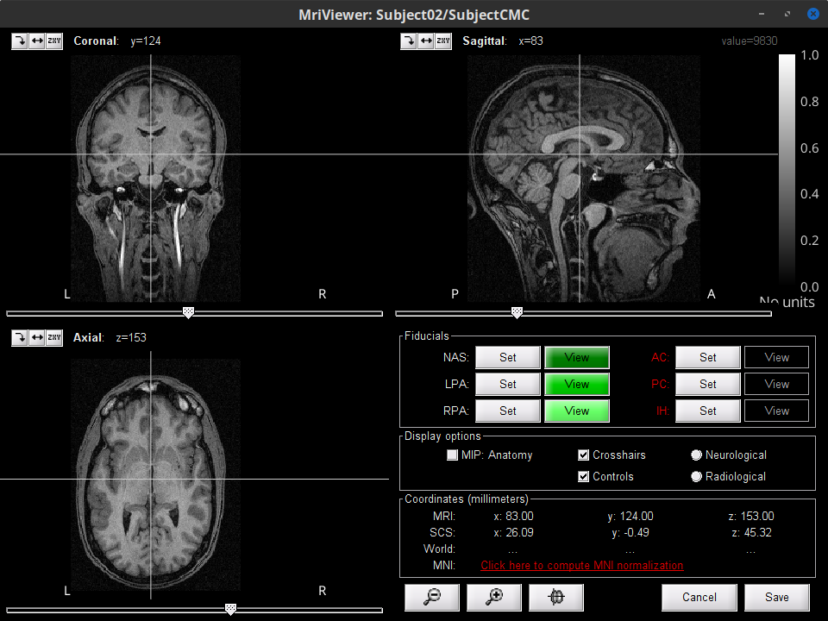Screen dimensions: 828x621
Task: Click the SCS z: 45.32 coordinate
Action: [x=751, y=533]
